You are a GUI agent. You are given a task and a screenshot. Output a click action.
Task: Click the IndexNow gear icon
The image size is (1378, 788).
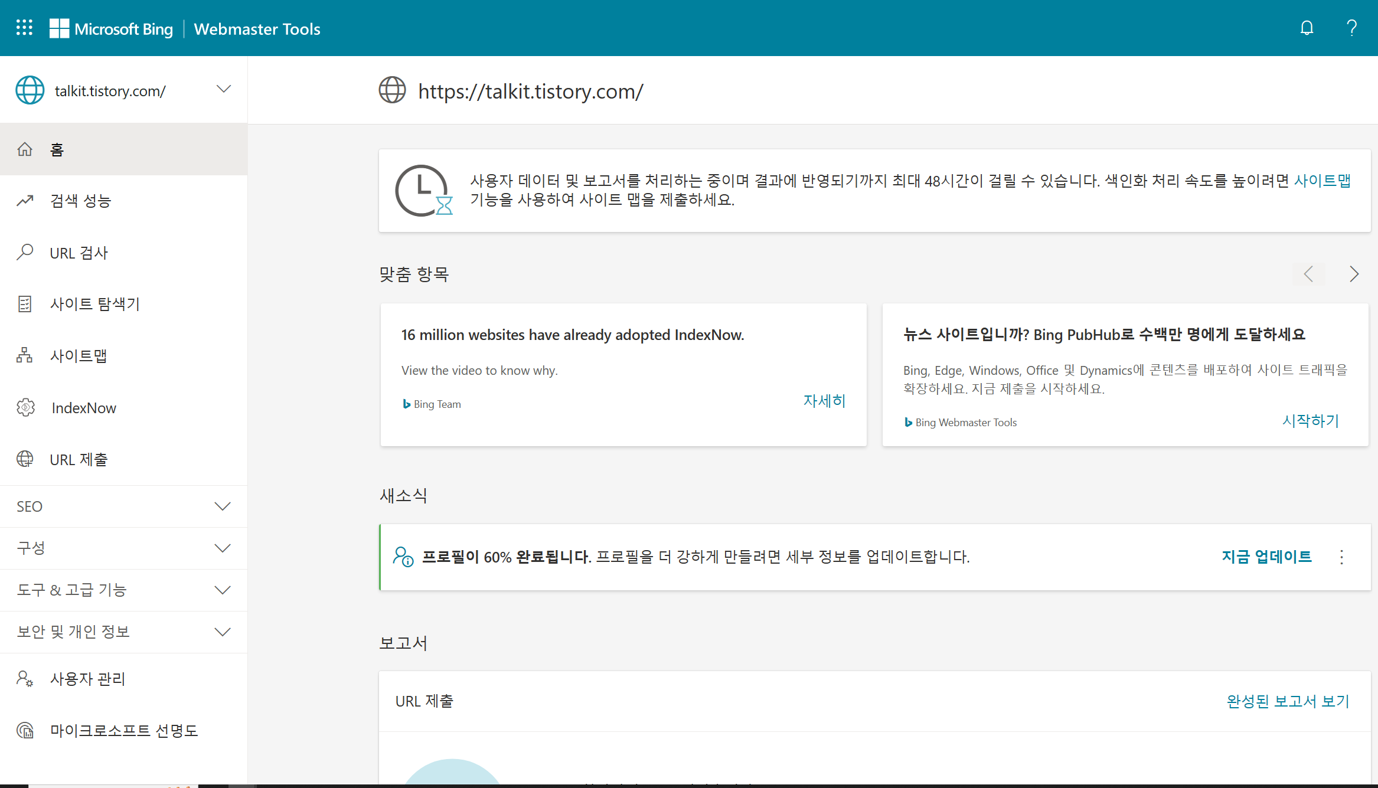point(25,407)
